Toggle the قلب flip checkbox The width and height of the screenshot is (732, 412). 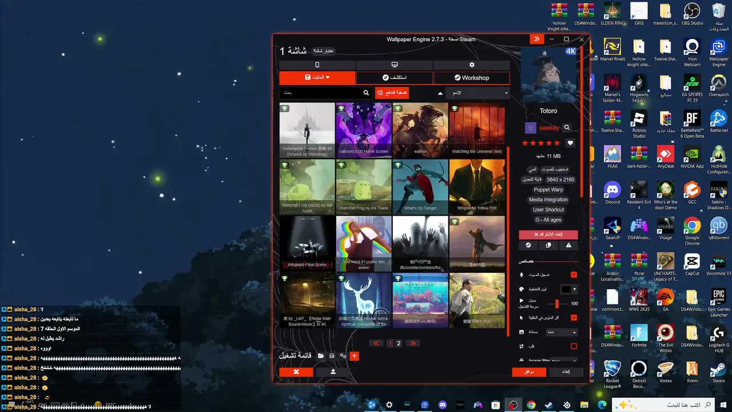[x=574, y=346]
